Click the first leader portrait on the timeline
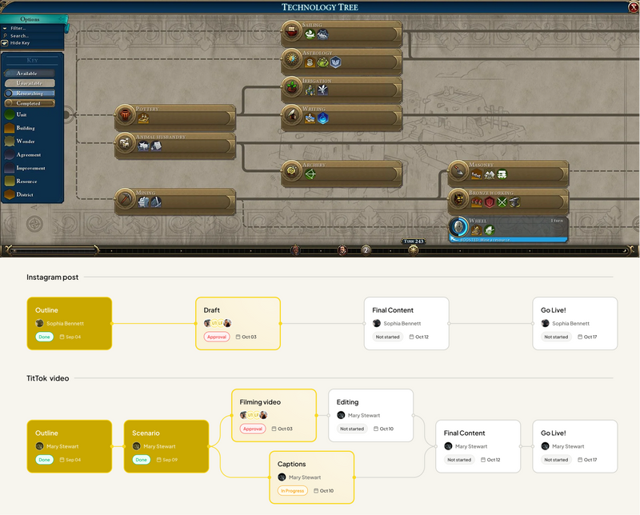Image resolution: width=640 pixels, height=515 pixels. (295, 250)
